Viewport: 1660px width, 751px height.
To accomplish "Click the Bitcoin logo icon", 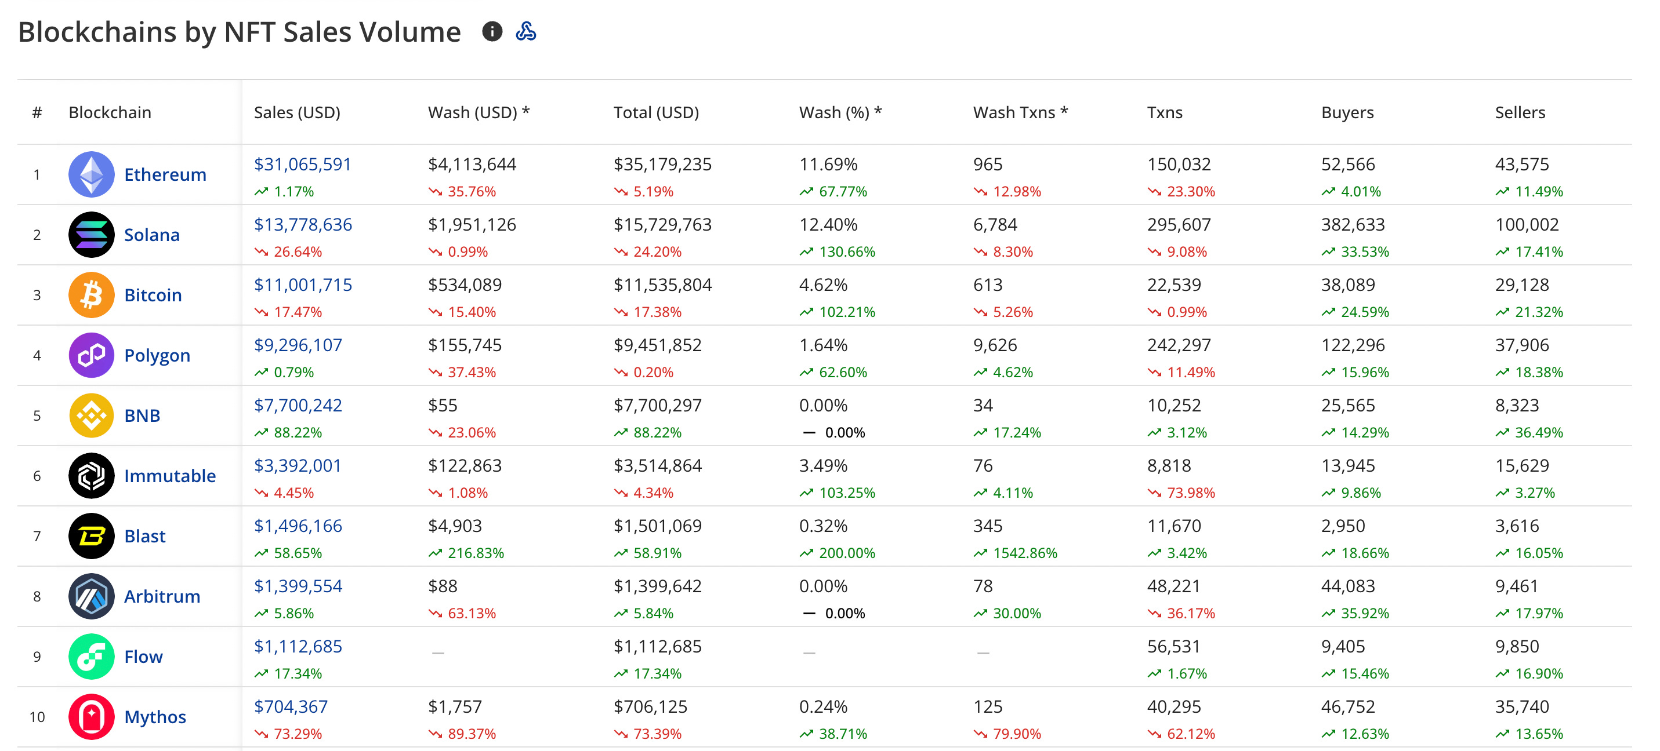I will (92, 295).
